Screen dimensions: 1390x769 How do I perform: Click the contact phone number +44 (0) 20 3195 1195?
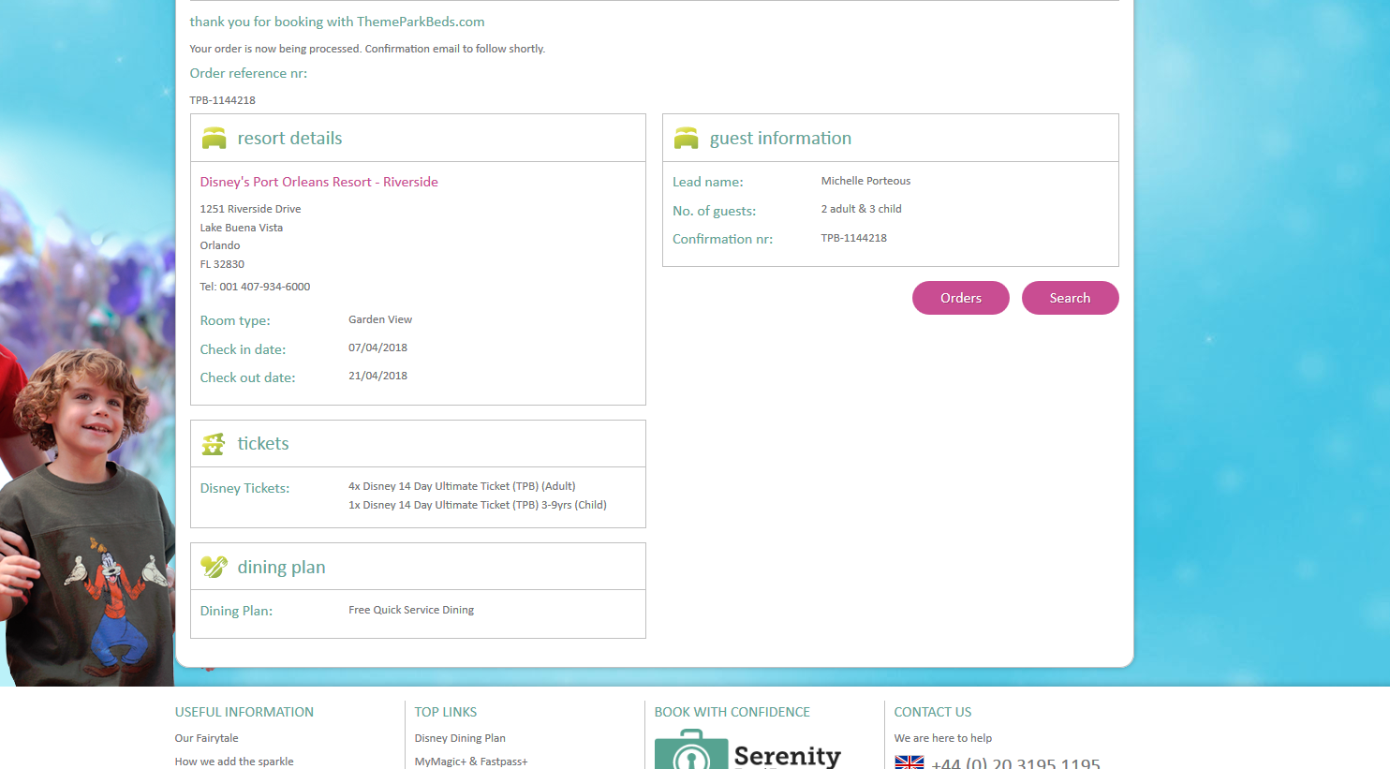(x=1016, y=763)
